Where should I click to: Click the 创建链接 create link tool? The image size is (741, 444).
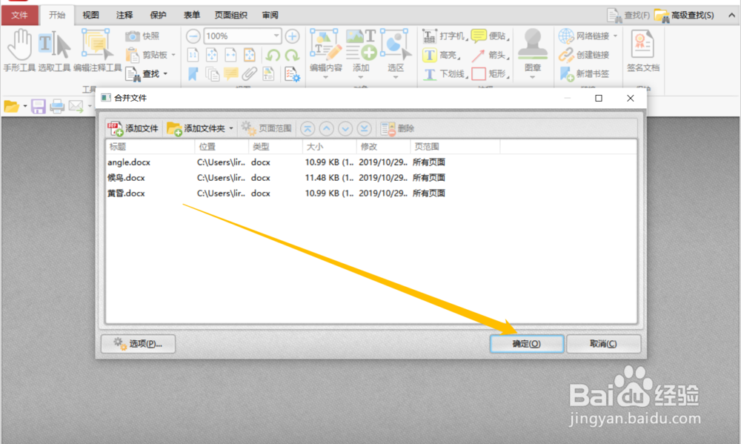point(584,55)
